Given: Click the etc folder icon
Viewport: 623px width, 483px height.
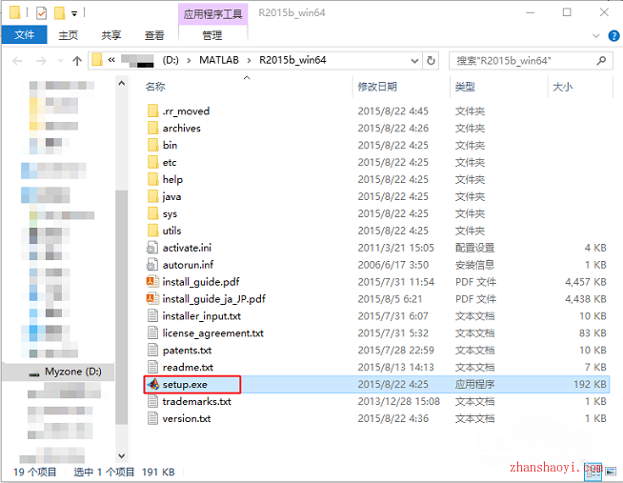Looking at the screenshot, I should coord(153,162).
